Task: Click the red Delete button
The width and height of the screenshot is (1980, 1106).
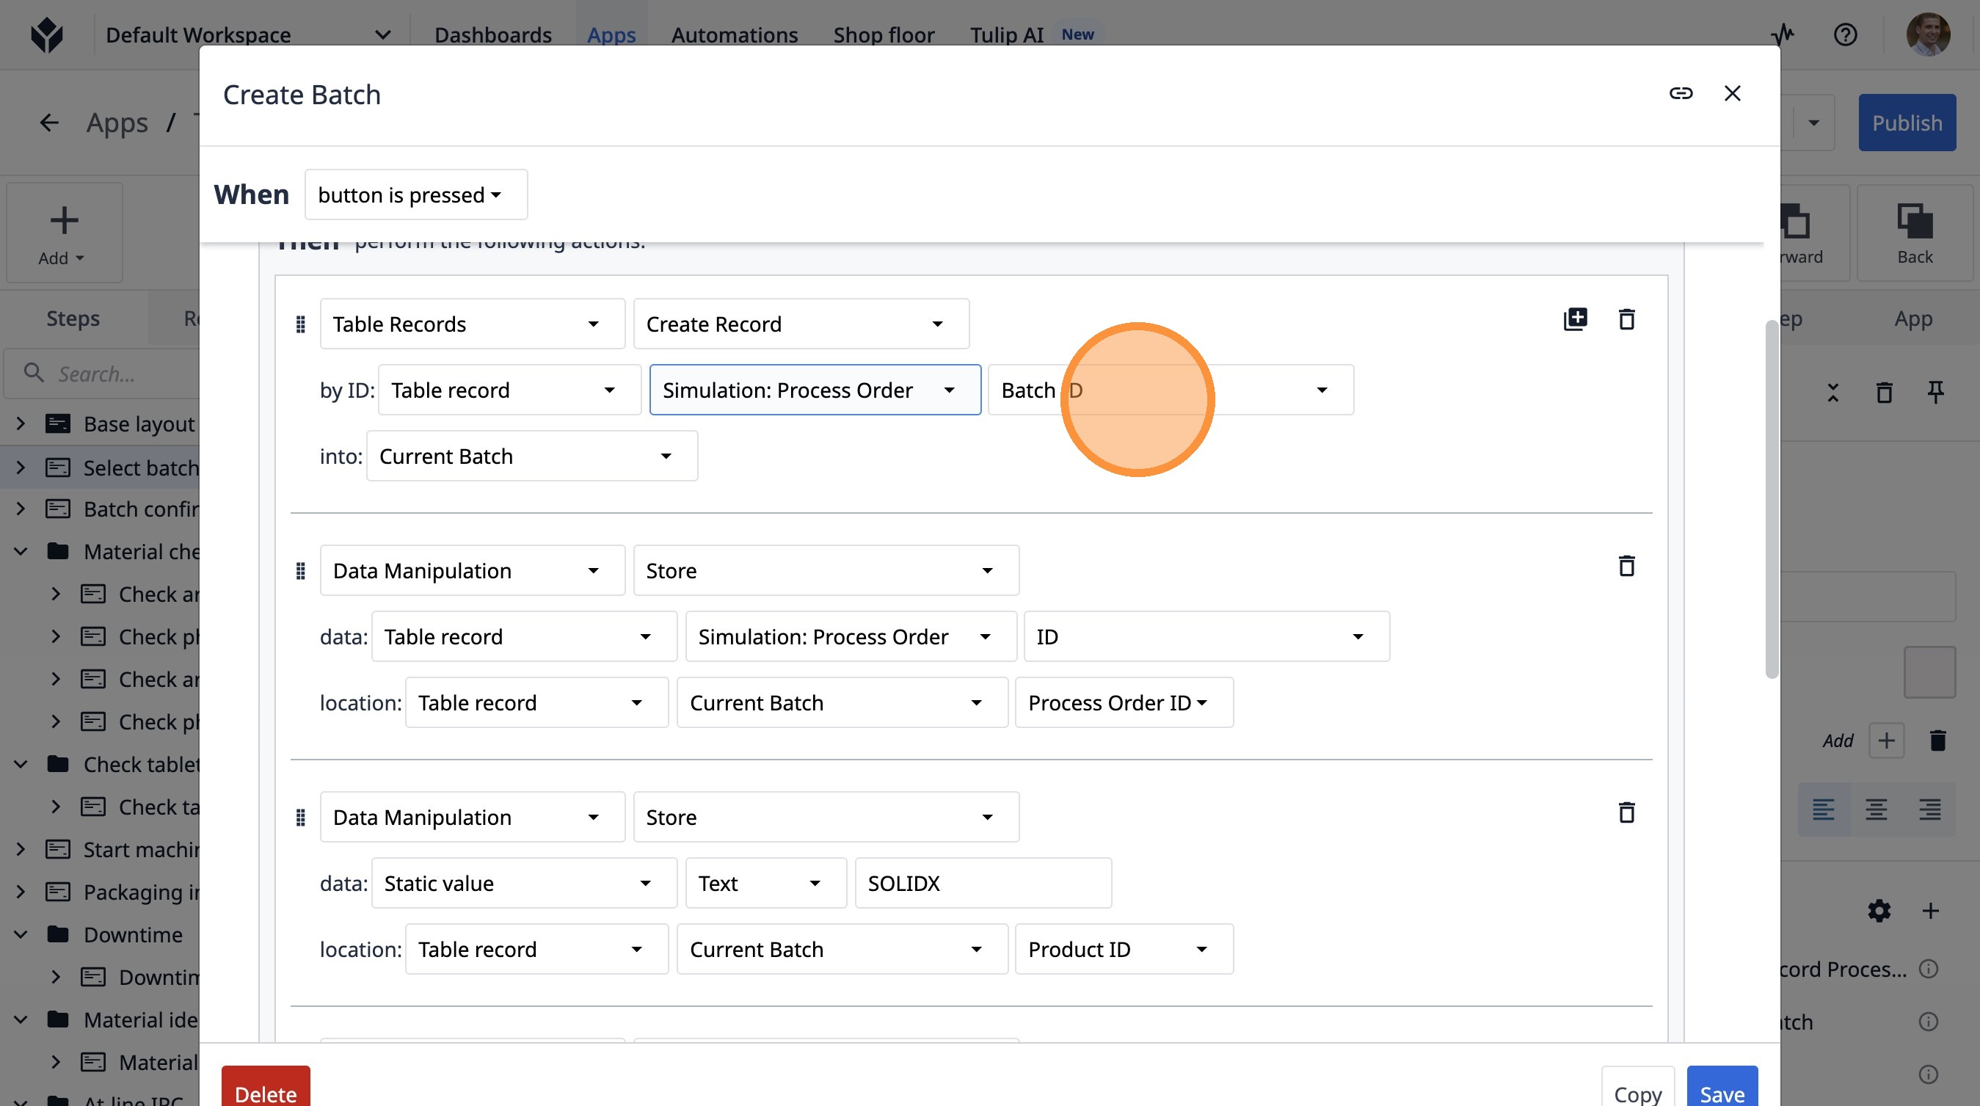Action: pyautogui.click(x=265, y=1092)
